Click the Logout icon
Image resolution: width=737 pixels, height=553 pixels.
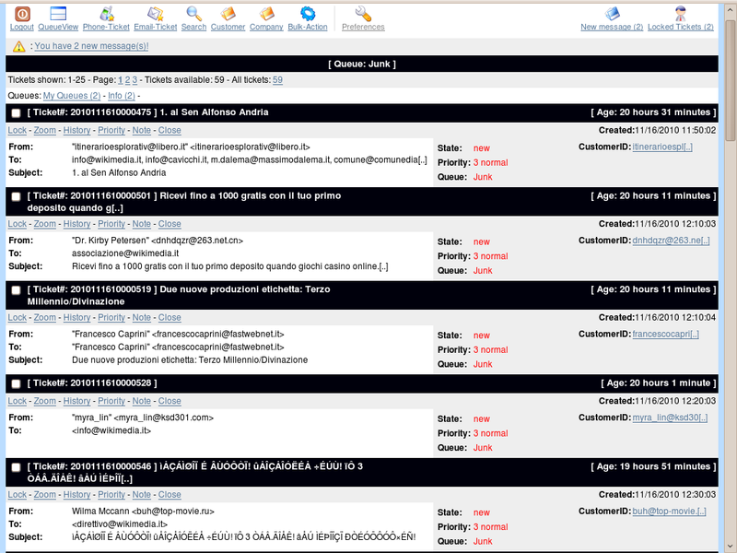pos(20,17)
